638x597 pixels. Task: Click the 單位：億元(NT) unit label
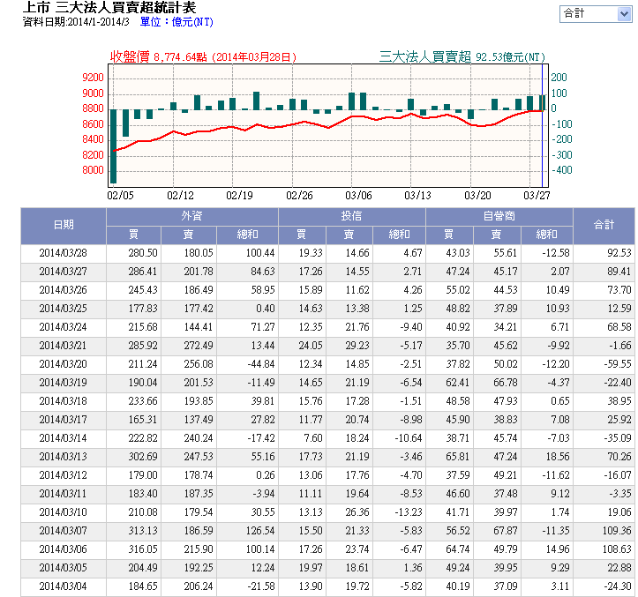pyautogui.click(x=176, y=22)
